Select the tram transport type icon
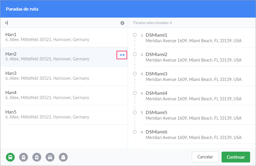Image resolution: width=256 pixels, height=166 pixels. [37, 157]
